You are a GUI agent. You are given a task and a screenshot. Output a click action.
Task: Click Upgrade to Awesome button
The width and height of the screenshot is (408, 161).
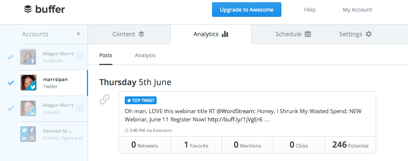pyautogui.click(x=247, y=10)
